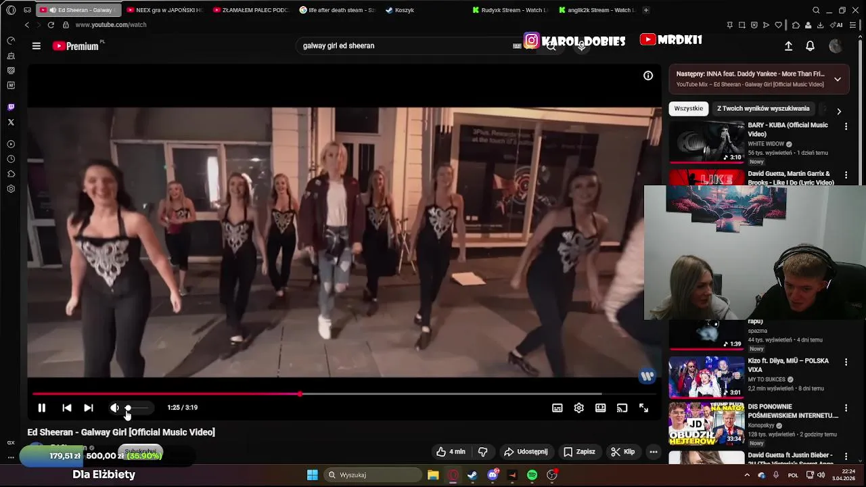
Task: Open options for Kizo POLSKA VIXA video
Action: [846, 363]
